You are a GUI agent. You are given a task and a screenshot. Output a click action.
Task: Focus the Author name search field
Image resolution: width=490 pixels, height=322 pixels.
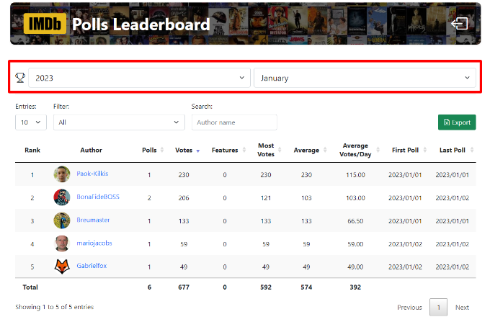click(x=234, y=122)
